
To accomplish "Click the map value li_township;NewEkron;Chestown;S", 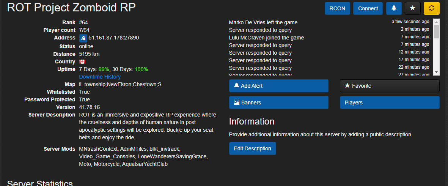I will pos(120,85).
